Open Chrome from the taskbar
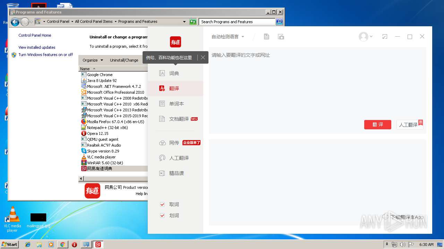This screenshot has height=249, width=444. 62,245
